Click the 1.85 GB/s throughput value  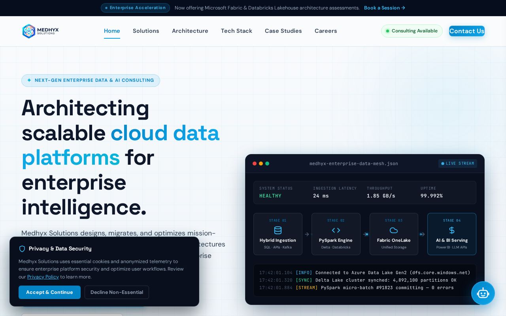381,196
